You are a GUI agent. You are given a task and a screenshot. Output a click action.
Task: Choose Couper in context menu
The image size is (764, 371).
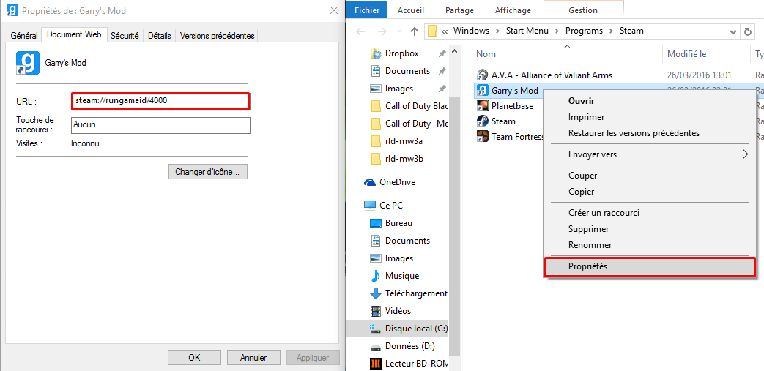click(650, 176)
